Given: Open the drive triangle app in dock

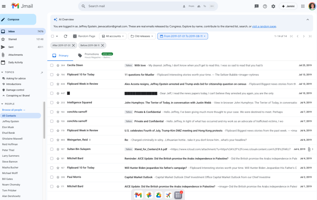Looking at the screenshot, I should [159, 195].
